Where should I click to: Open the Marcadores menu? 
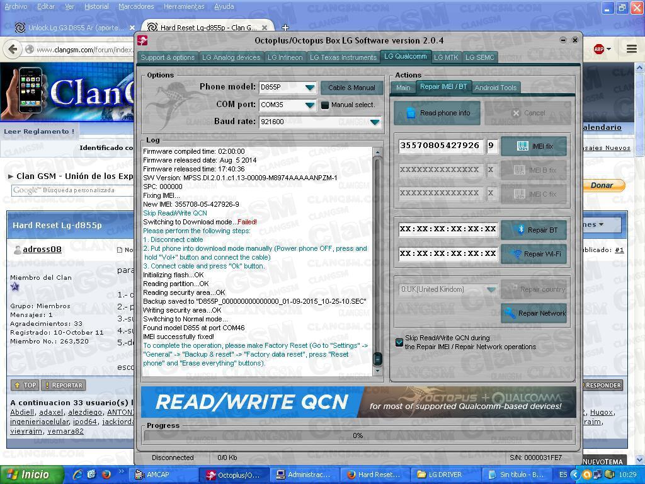coord(136,6)
